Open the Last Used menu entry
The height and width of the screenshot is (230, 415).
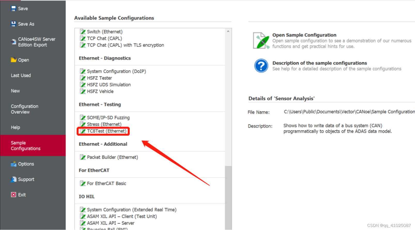[21, 75]
